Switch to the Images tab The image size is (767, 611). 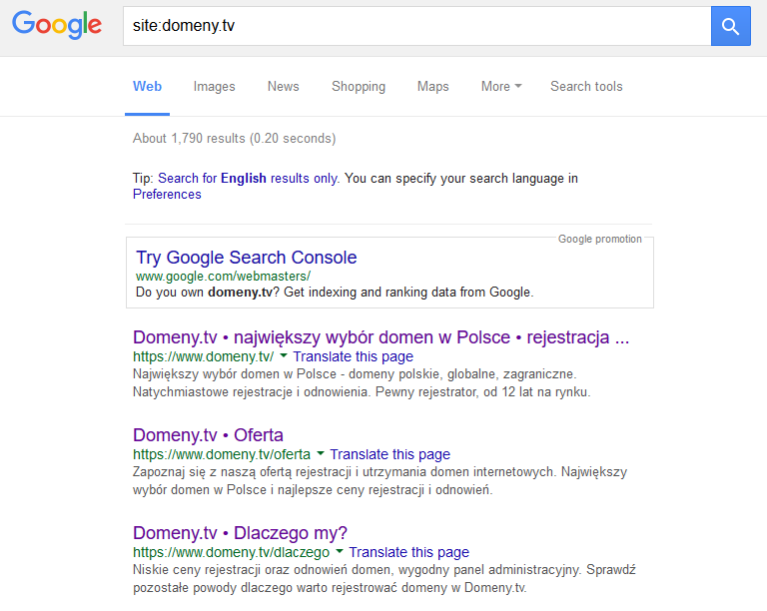[214, 87]
